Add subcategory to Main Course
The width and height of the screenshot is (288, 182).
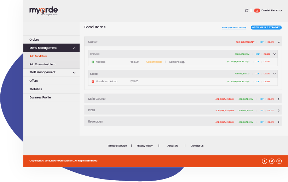pyautogui.click(x=225, y=99)
